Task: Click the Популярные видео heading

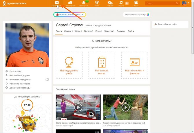Action: tap(65, 89)
